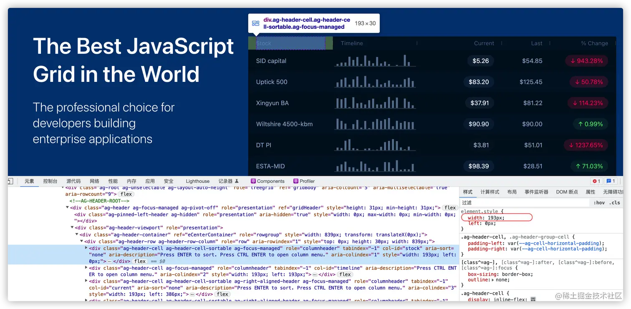Switch to the 控制台 (Console) tab
Screen dimensions: 631x309
(50, 181)
